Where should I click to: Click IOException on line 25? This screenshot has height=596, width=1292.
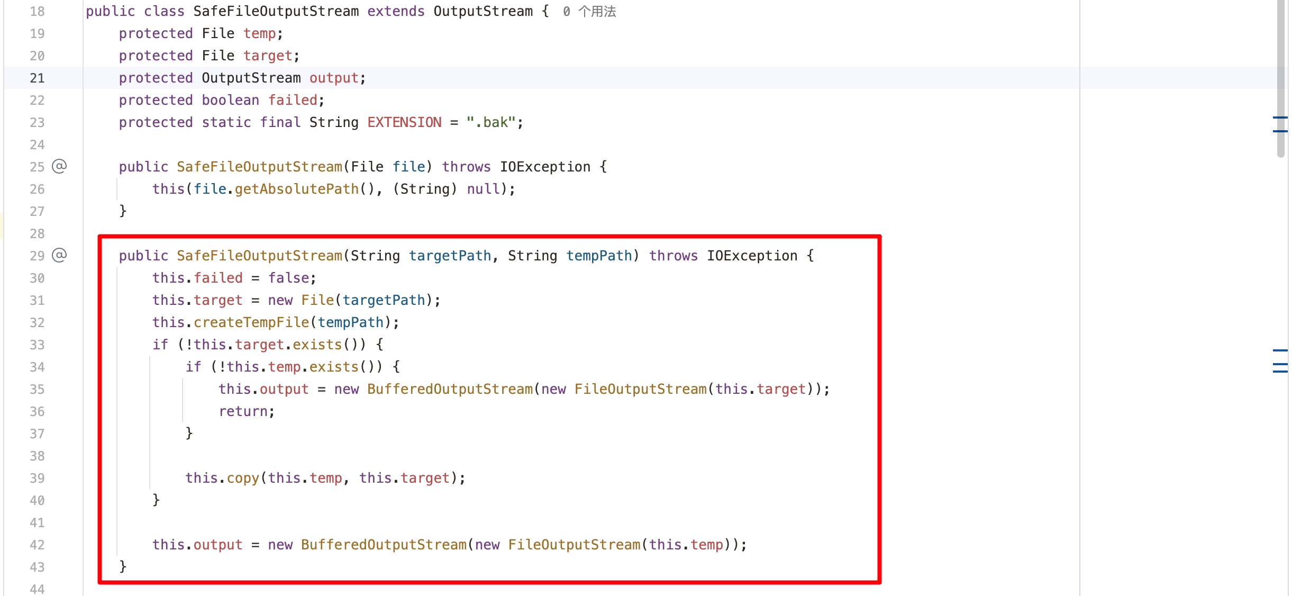(x=545, y=167)
